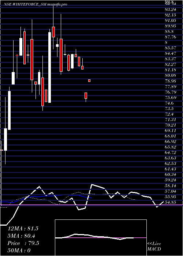Click price axis label 65.82
Image resolution: width=183 pixels, height=256 pixels.
tap(170, 147)
